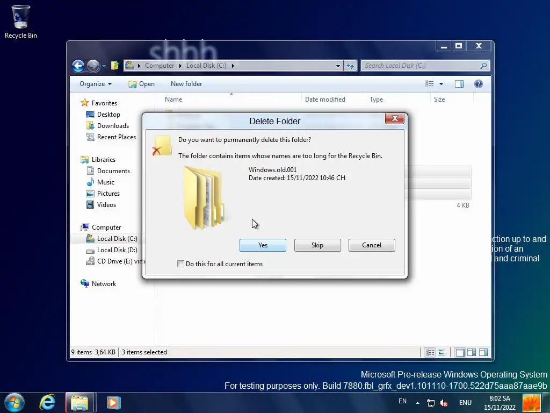This screenshot has height=413, width=550.
Task: Click the middle pane layout icon in status bar
Action: click(472, 352)
